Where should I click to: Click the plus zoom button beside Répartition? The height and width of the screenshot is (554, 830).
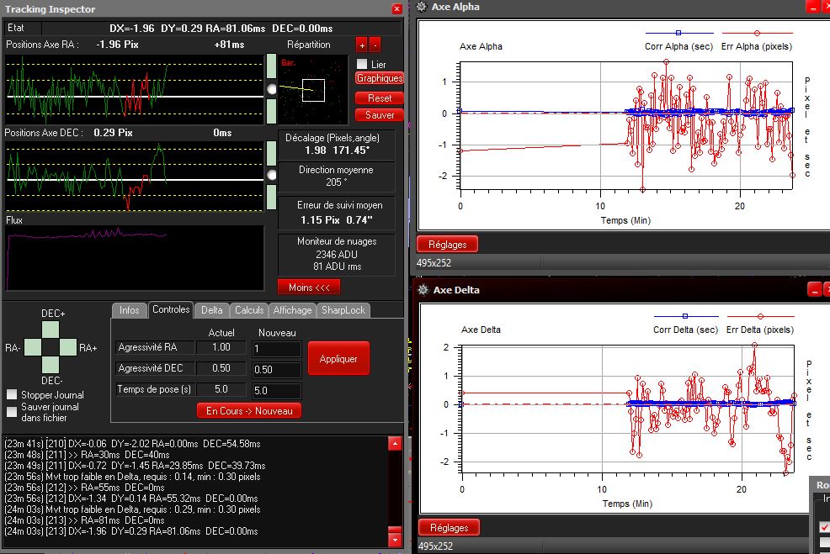click(361, 45)
